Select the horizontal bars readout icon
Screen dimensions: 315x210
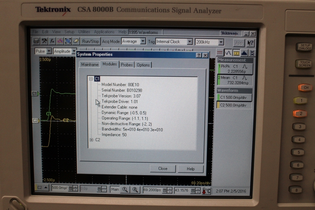click(x=220, y=53)
